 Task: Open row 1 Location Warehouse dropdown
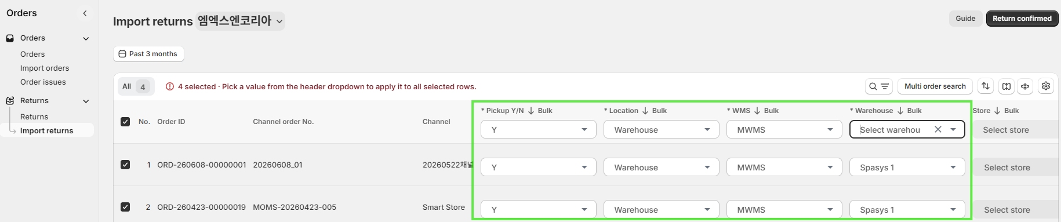click(x=662, y=167)
